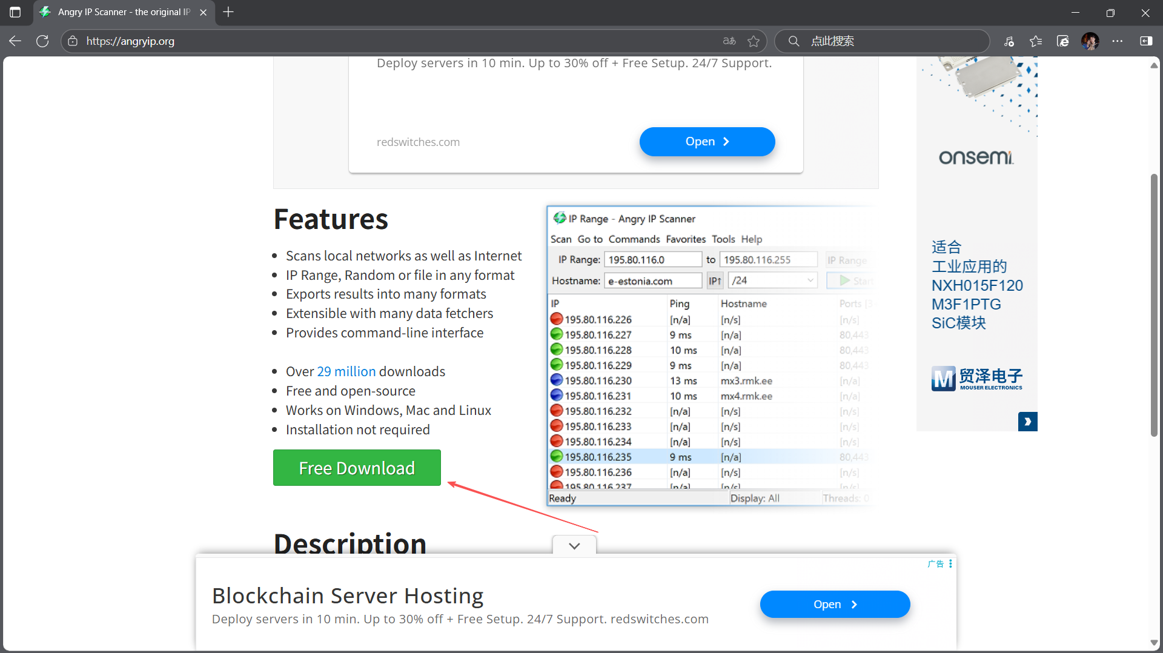The height and width of the screenshot is (653, 1163).
Task: Click 'Installation not required' text
Action: (357, 429)
